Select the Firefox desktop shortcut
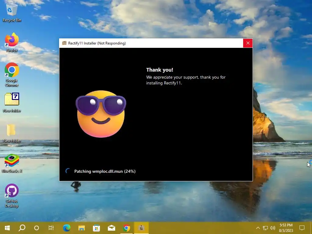The width and height of the screenshot is (312, 234). (x=12, y=42)
